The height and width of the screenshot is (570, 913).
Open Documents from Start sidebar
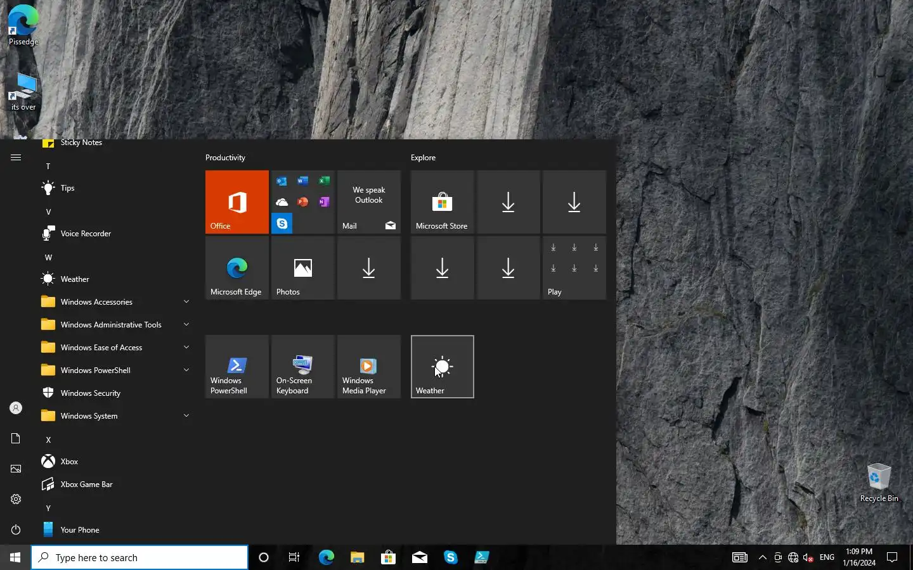(x=16, y=438)
